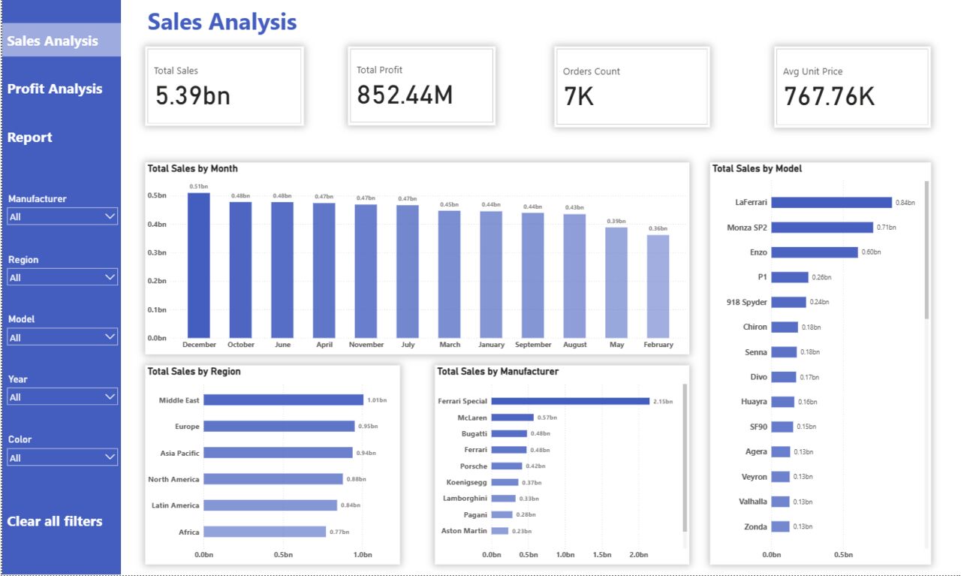Click the 918 Spyder model bar
The image size is (961, 576).
coord(789,302)
